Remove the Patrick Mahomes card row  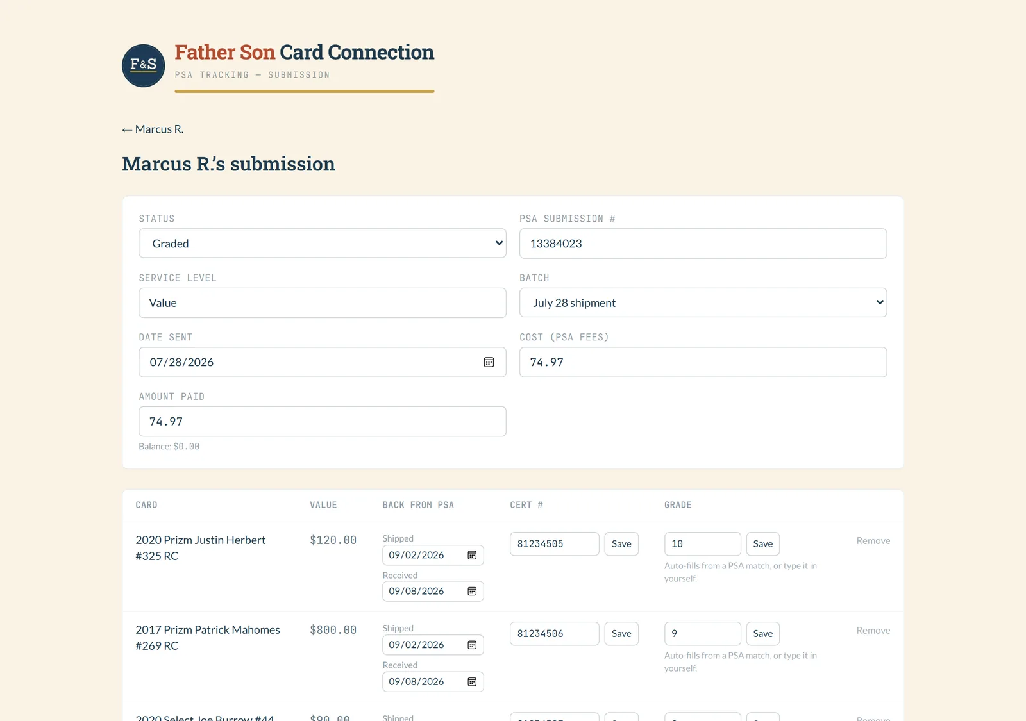(x=873, y=630)
